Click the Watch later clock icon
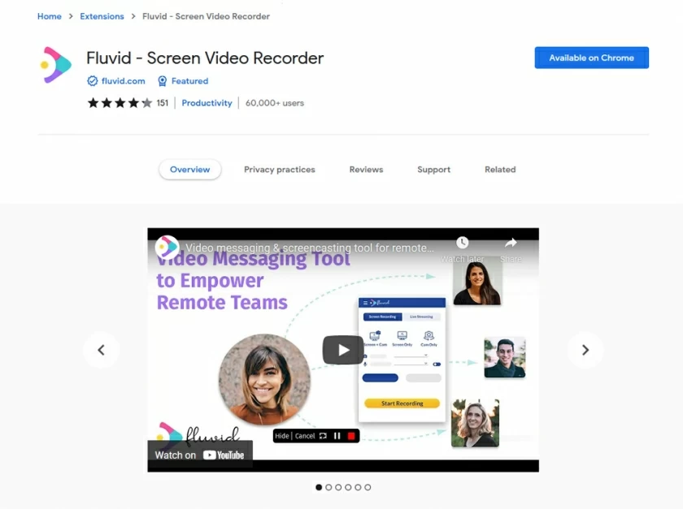This screenshot has width=683, height=509. [462, 243]
